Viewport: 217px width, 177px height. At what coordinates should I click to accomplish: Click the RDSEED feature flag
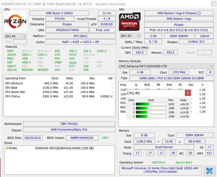(43, 70)
